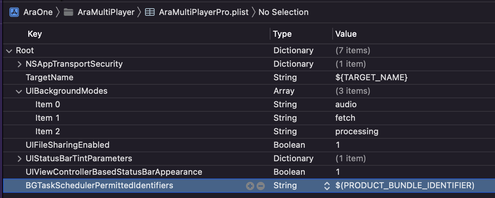Image resolution: width=495 pixels, height=198 pixels.
Task: Click the Type column header
Action: [282, 34]
